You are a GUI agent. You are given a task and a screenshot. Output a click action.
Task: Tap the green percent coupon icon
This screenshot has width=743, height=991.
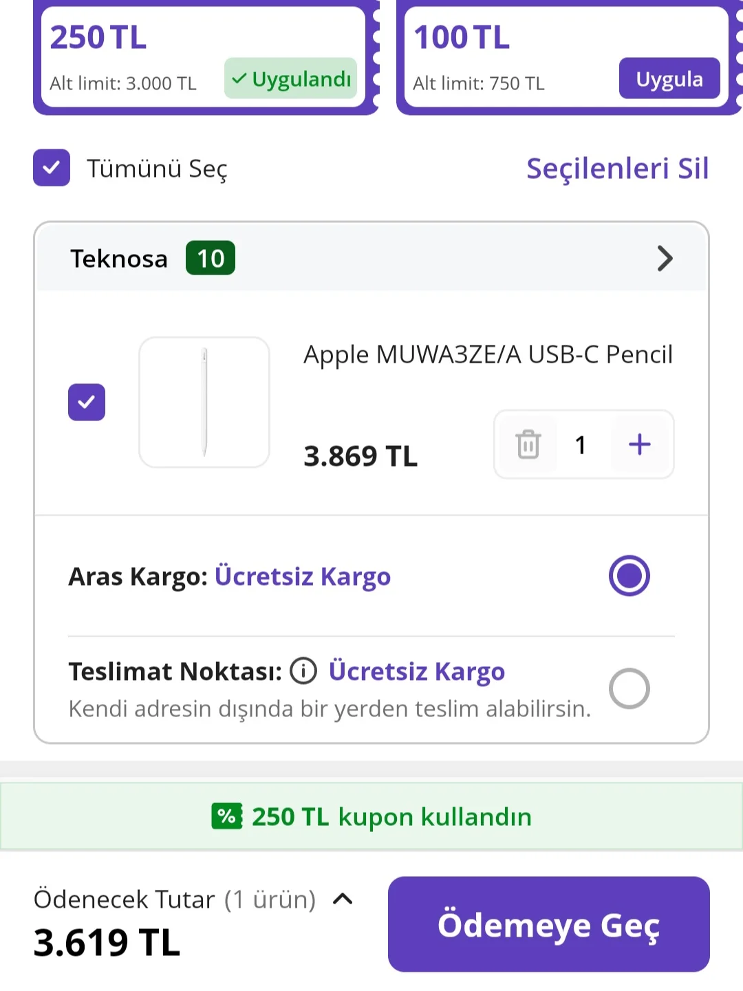coord(226,816)
